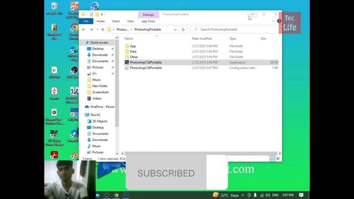Click the Manage contextual tab
354x199 pixels.
point(148,15)
